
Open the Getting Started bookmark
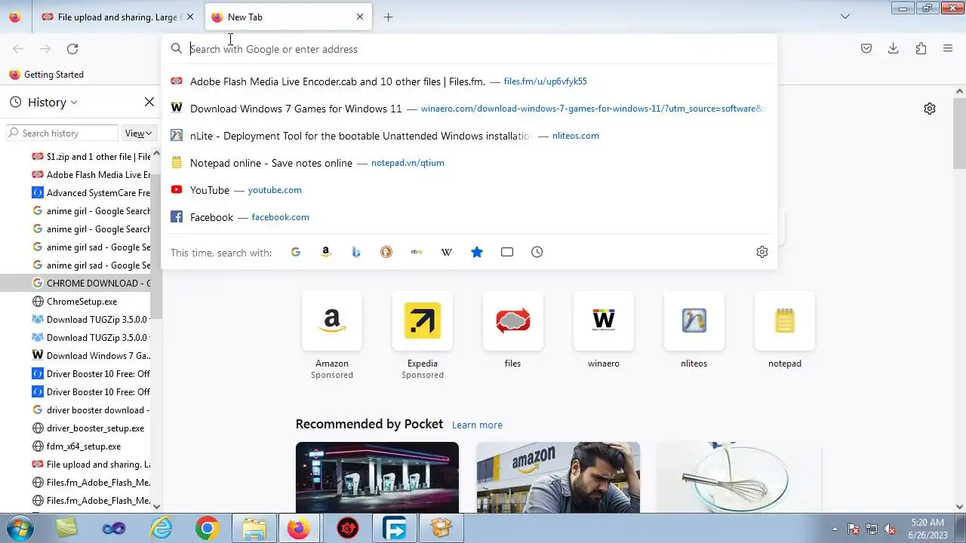pos(46,75)
